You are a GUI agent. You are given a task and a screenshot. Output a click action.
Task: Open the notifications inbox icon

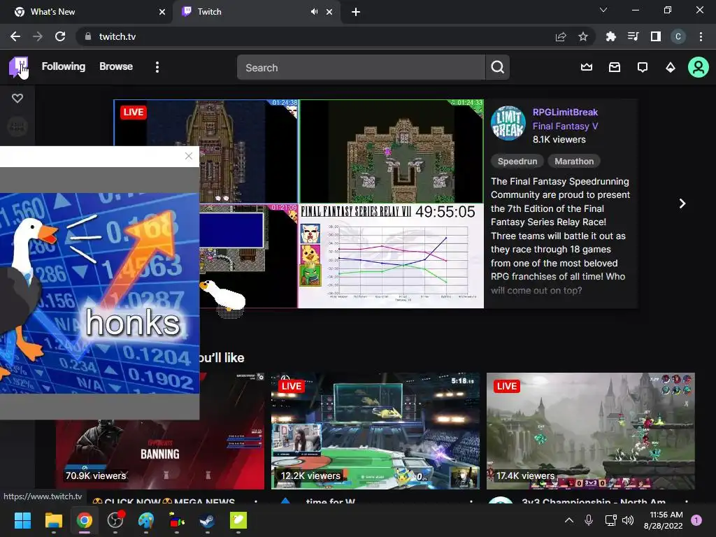[x=614, y=67]
